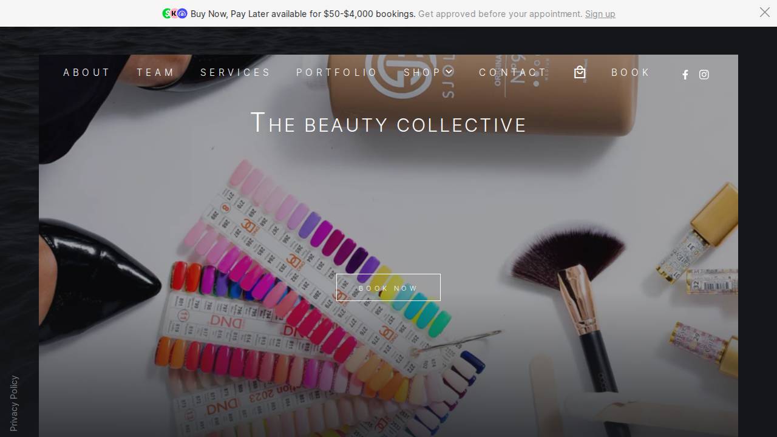Open the SERVICES page
The width and height of the screenshot is (777, 437).
click(x=236, y=72)
